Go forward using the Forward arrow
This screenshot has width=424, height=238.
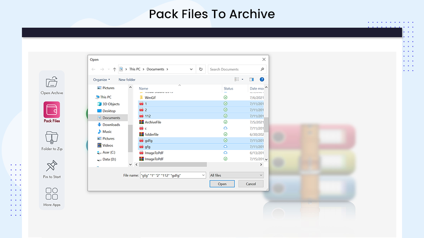102,69
